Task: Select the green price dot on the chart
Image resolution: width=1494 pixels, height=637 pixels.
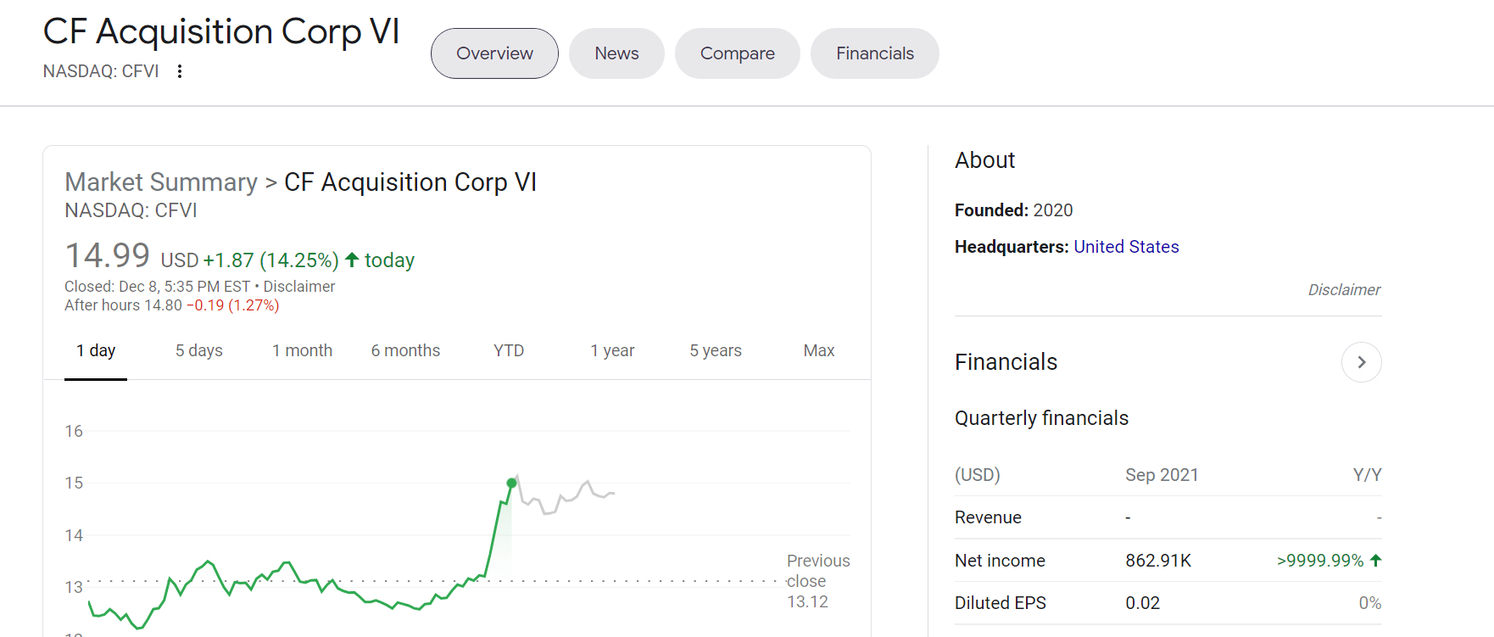Action: [511, 483]
